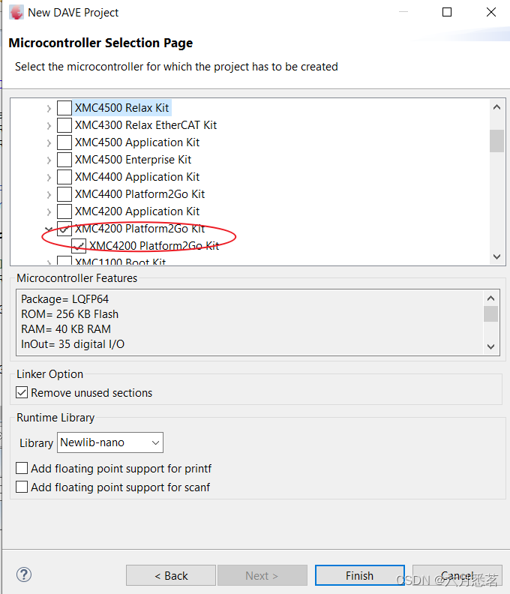Viewport: 510px width, 594px height.
Task: Click the disabled Next button
Action: click(262, 575)
